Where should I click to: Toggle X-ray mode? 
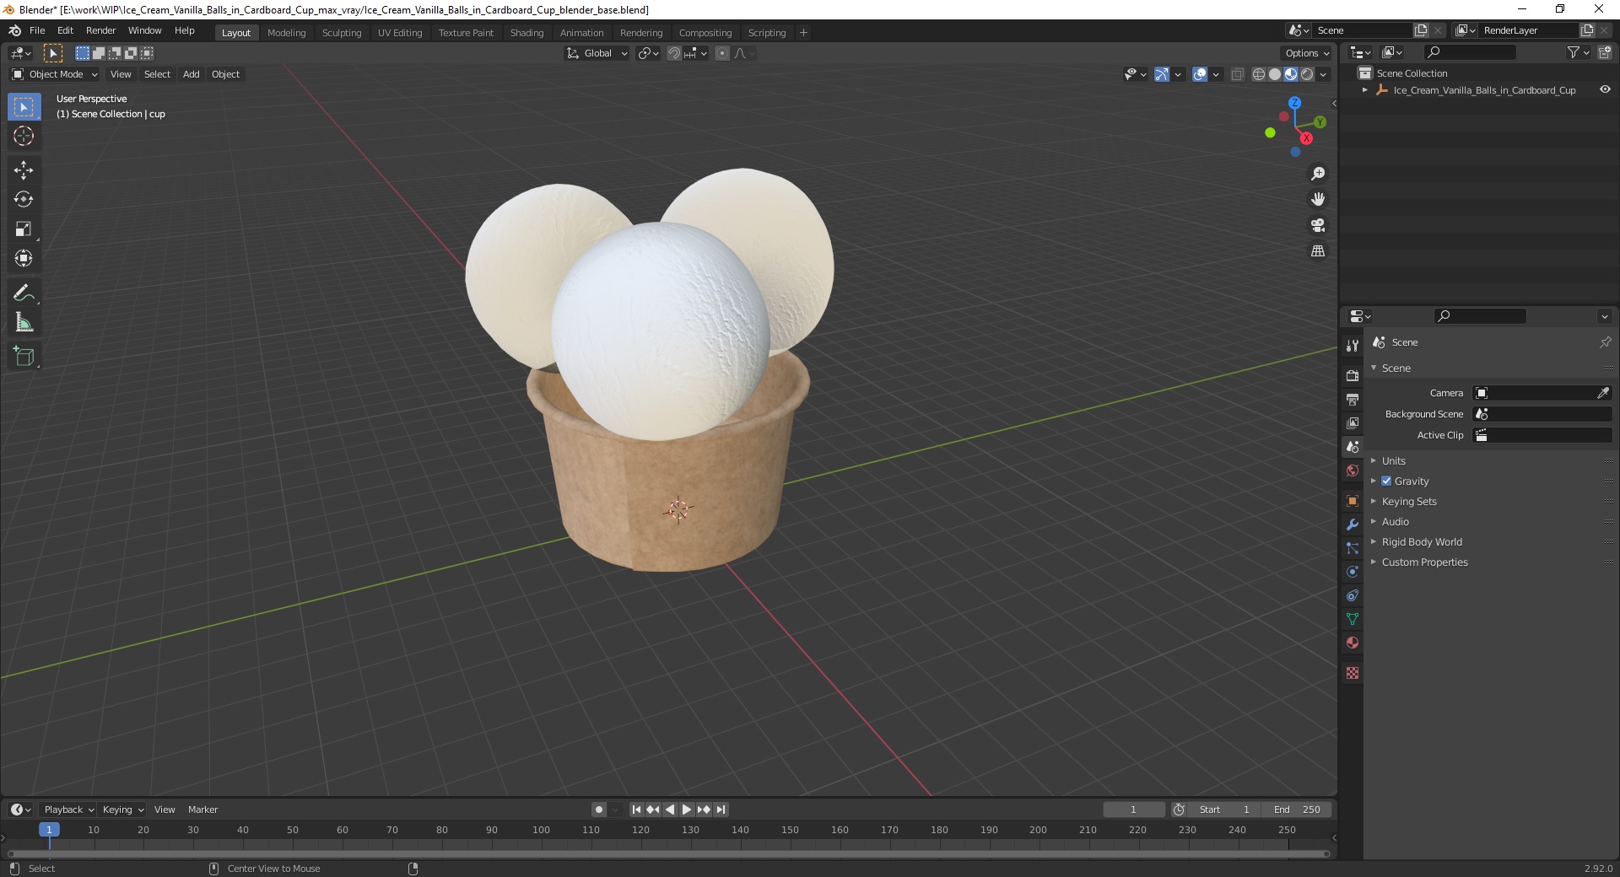click(x=1238, y=74)
